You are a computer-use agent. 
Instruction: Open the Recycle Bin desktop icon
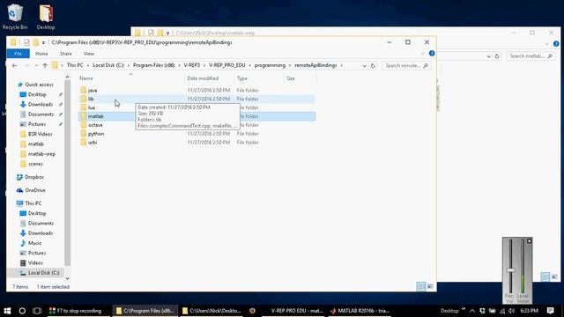15,17
